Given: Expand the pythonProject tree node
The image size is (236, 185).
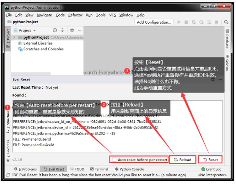Looking at the screenshot, I should (14, 37).
